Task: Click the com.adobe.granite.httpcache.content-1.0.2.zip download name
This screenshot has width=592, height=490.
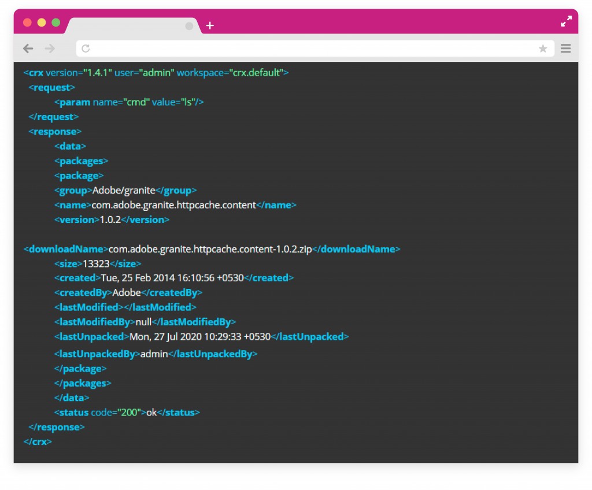Action: pos(210,249)
